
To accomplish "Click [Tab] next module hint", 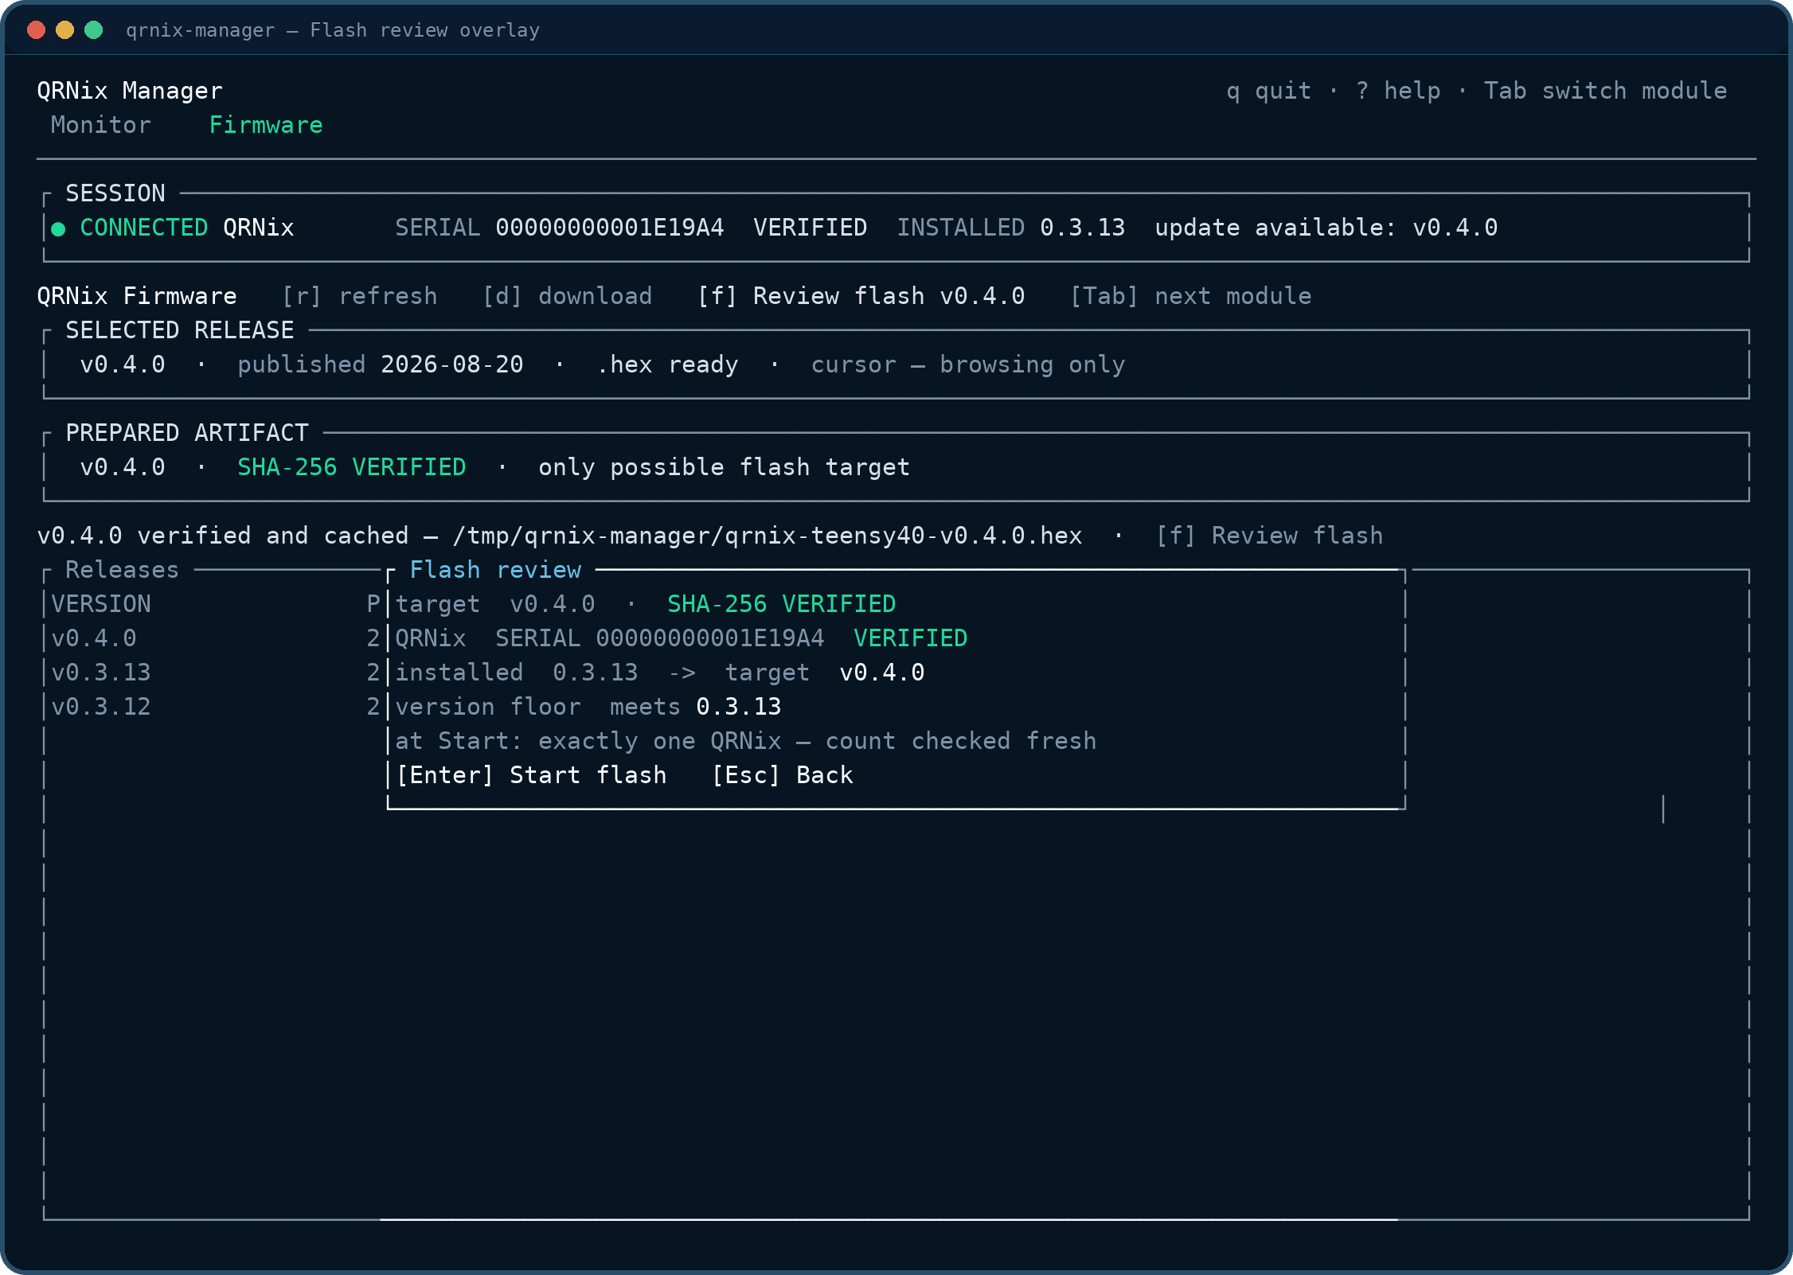I will [x=1190, y=296].
